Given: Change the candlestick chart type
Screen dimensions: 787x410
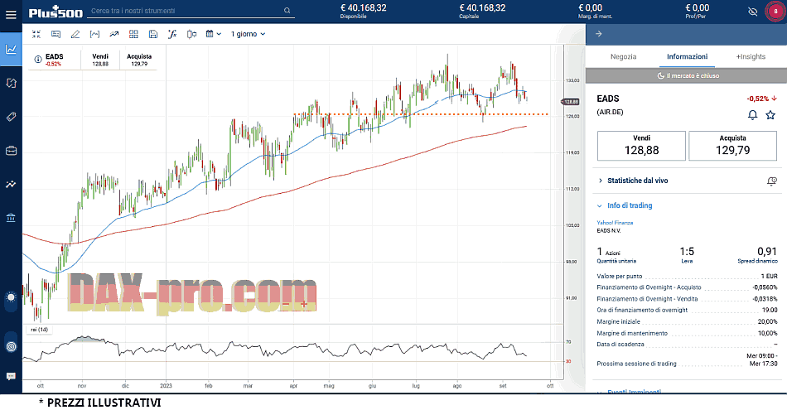Looking at the screenshot, I should coord(191,34).
